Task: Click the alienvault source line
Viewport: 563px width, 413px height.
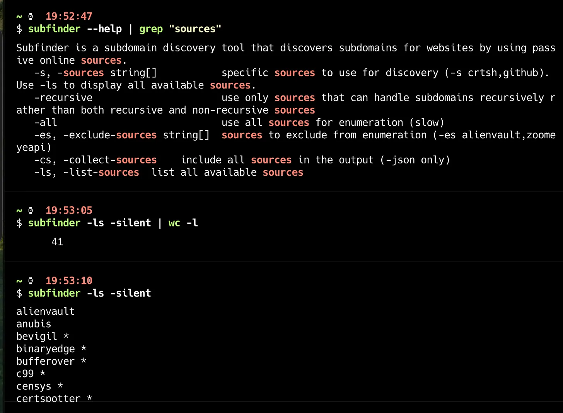Action: point(46,311)
